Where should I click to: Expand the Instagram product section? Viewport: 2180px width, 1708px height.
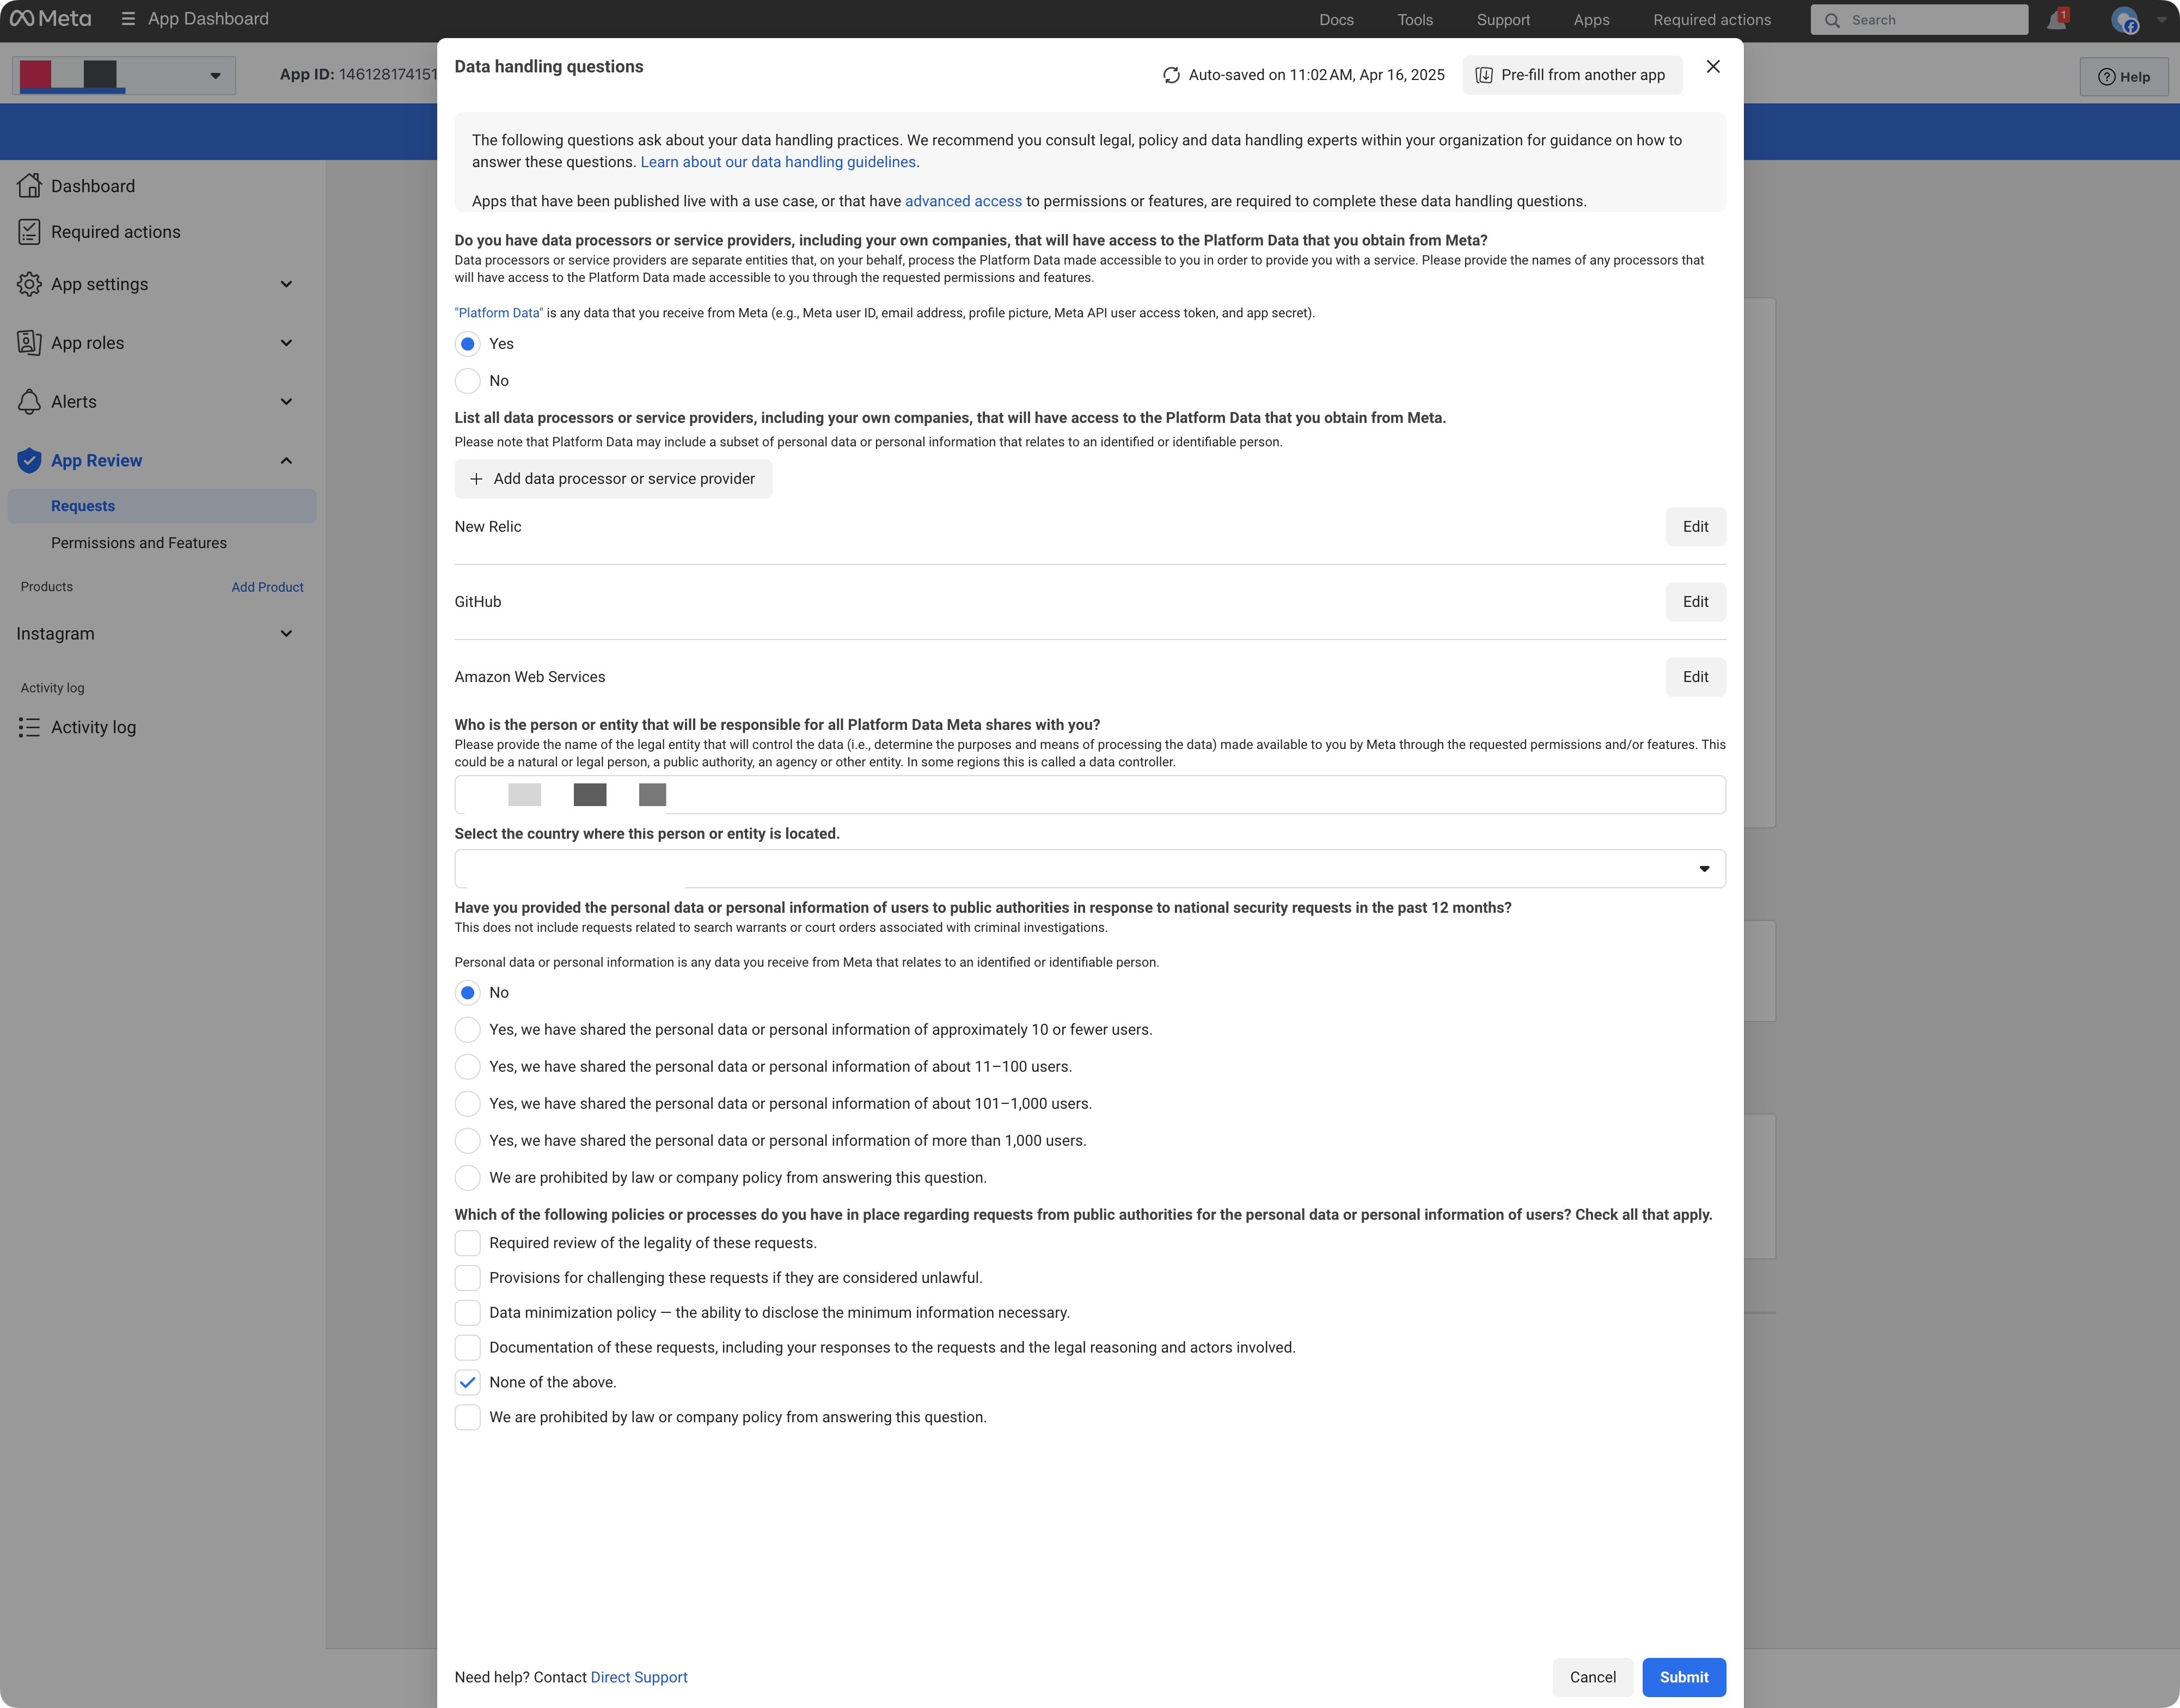point(286,634)
